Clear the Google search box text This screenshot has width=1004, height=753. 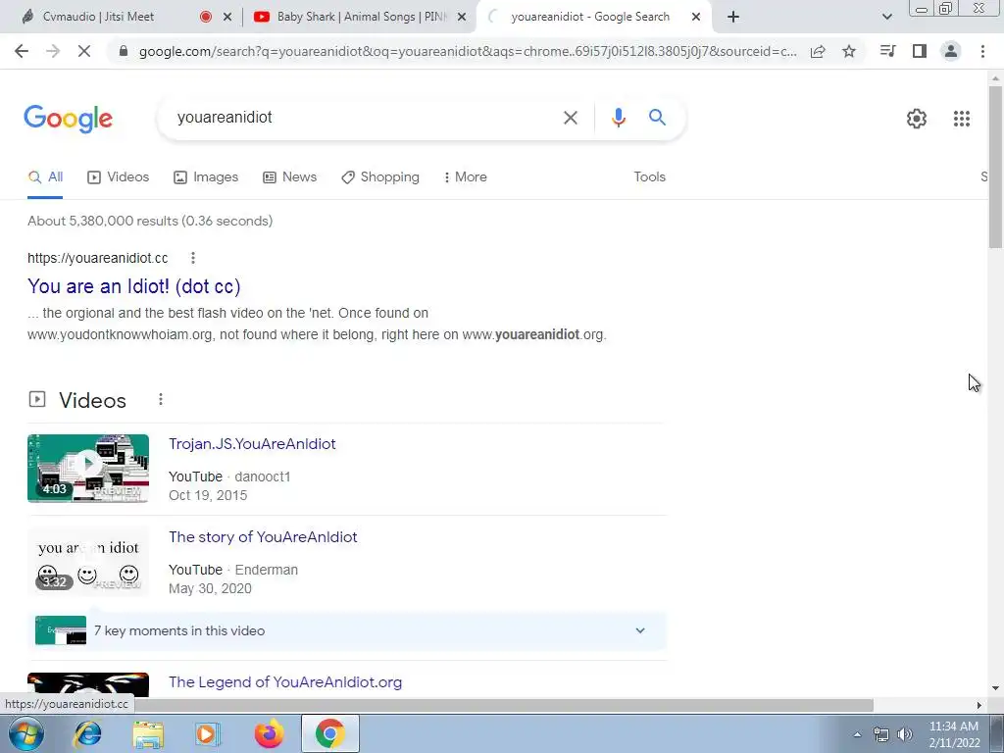[x=571, y=118]
